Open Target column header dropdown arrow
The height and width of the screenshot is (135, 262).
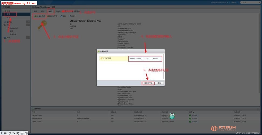coord(109,112)
